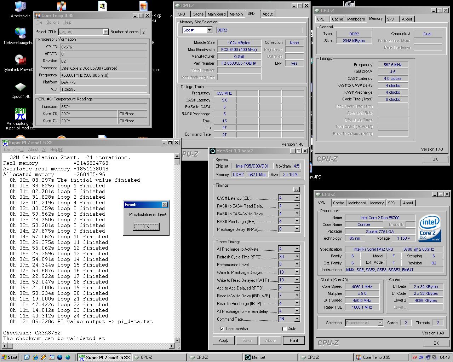Click Super PI scrollbar up arrow
Viewport: 453px width, 362px height.
[x=177, y=156]
